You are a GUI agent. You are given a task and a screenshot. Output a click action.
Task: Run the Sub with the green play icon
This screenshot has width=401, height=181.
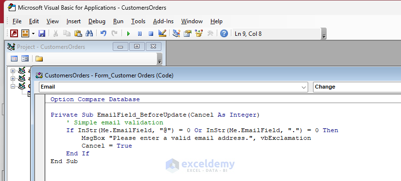pos(128,33)
